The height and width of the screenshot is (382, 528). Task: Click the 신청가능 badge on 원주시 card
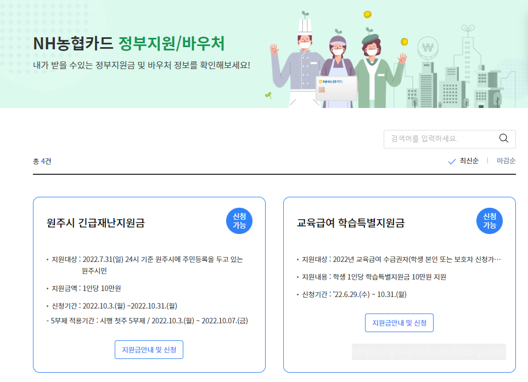click(x=239, y=221)
